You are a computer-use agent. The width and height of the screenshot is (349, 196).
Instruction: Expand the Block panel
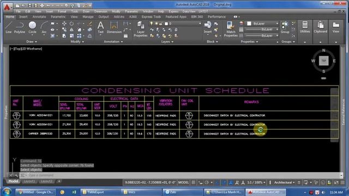212,41
